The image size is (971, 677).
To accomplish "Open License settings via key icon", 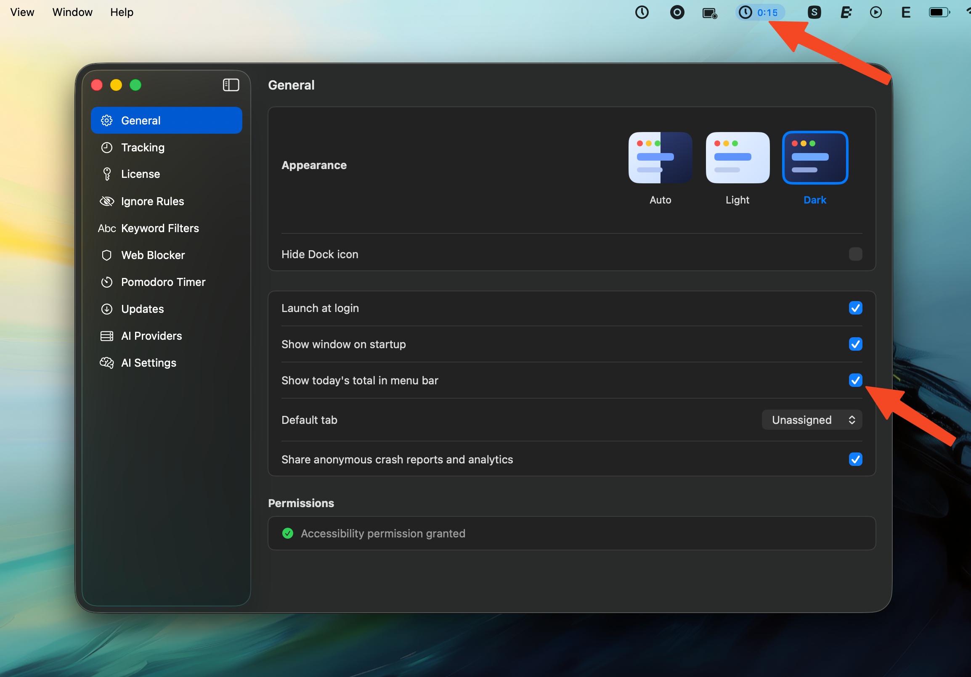I will tap(107, 174).
